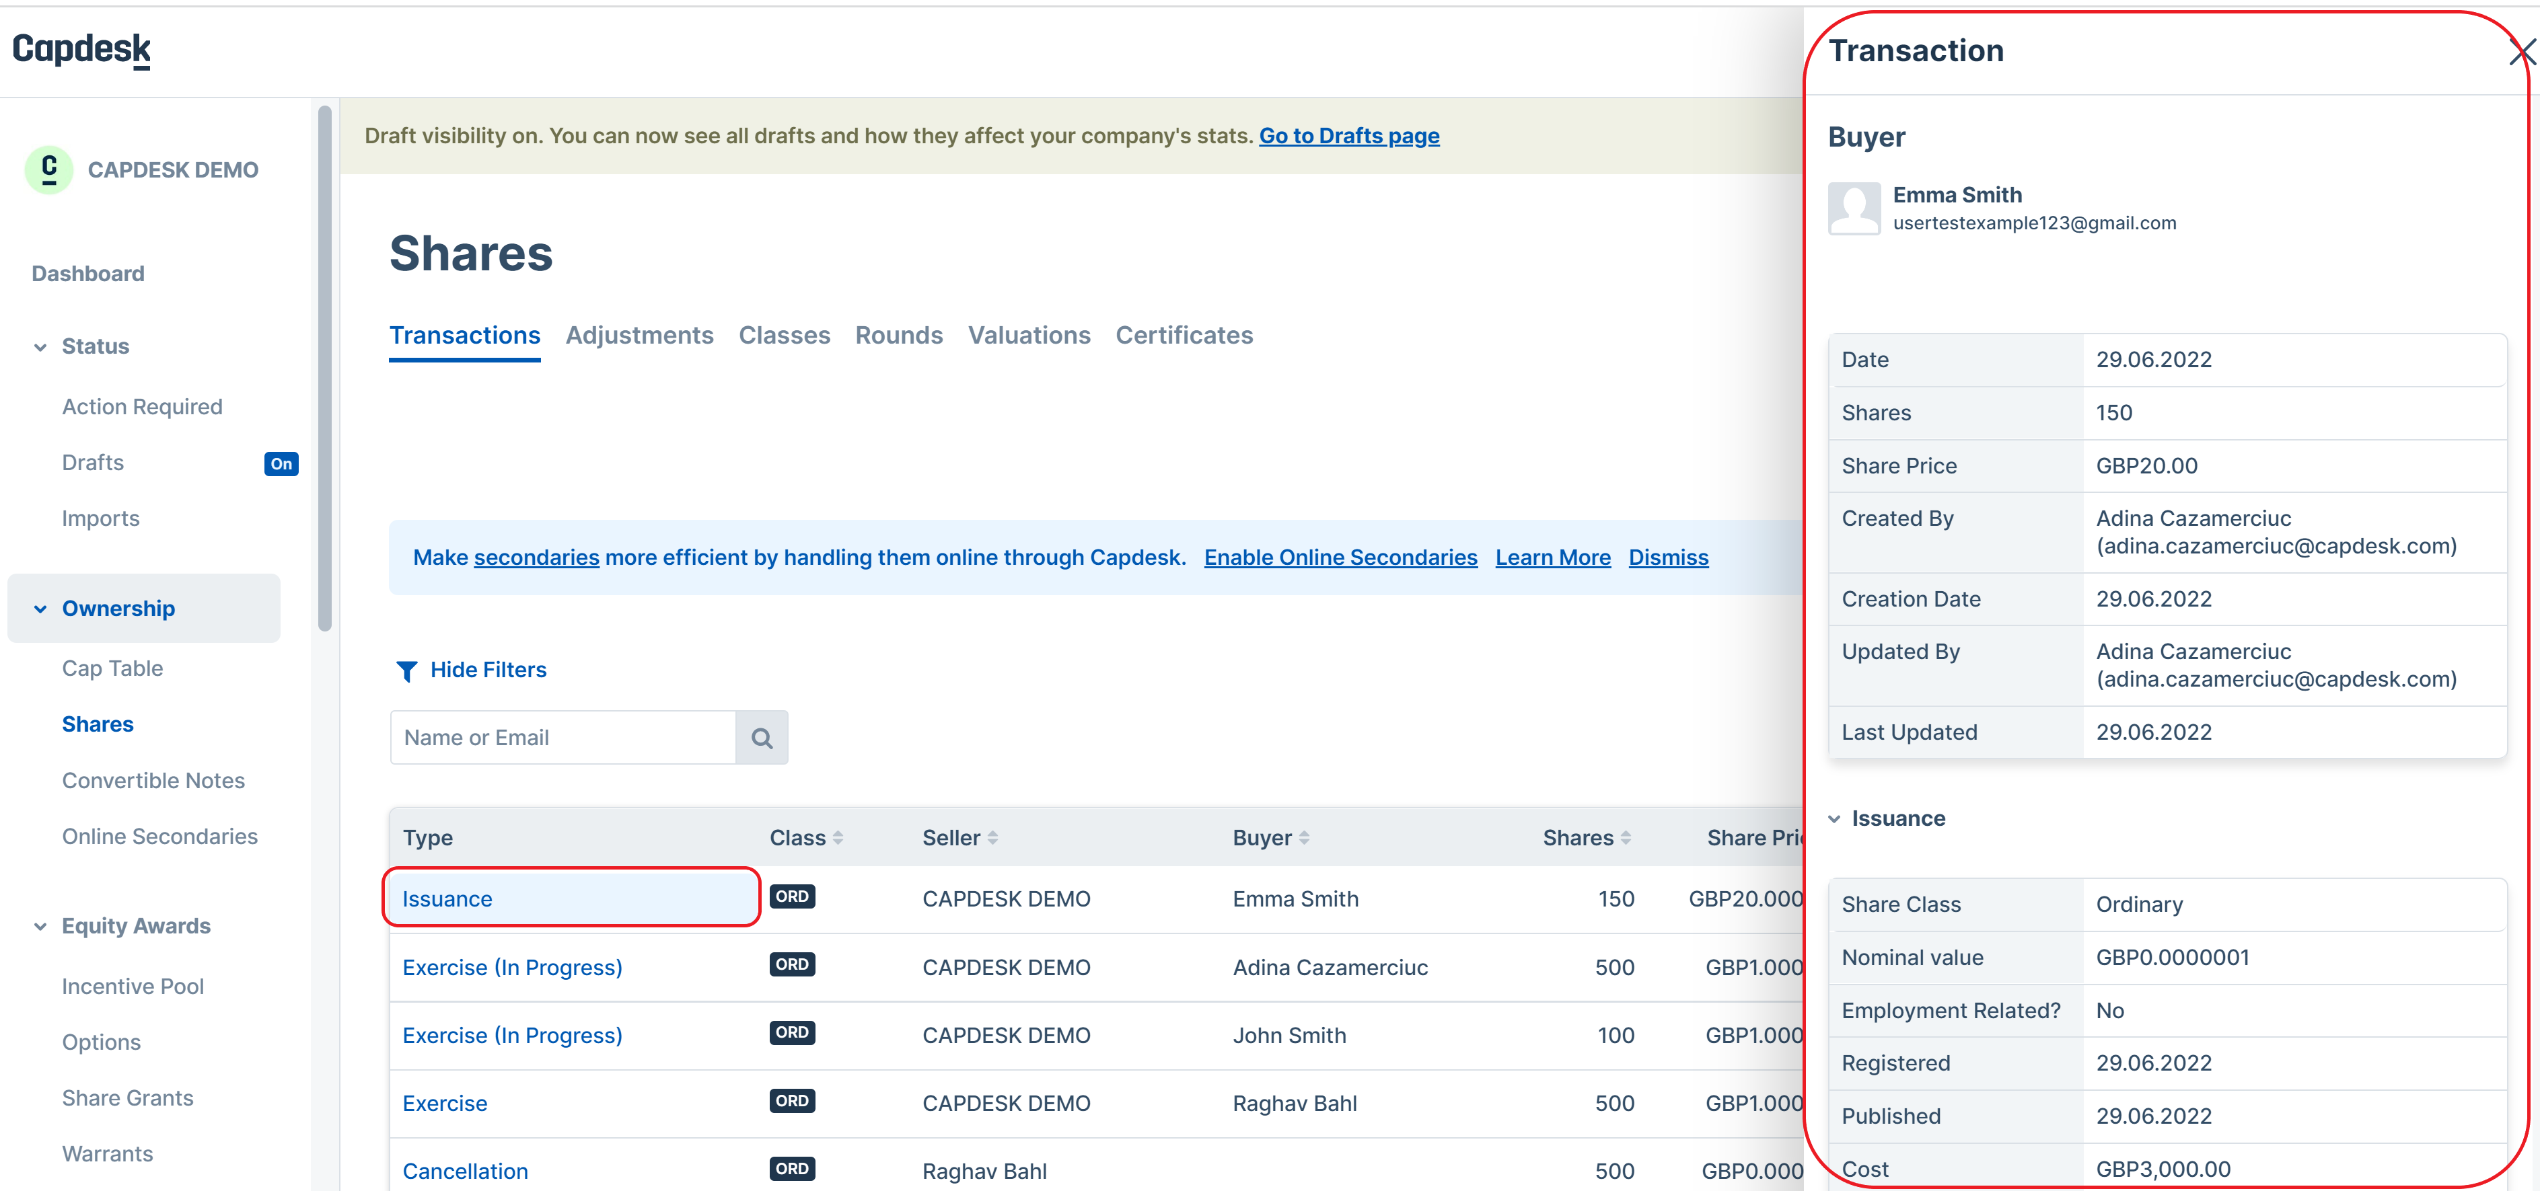Collapse the Issuance details section
The width and height of the screenshot is (2540, 1191).
point(1834,818)
